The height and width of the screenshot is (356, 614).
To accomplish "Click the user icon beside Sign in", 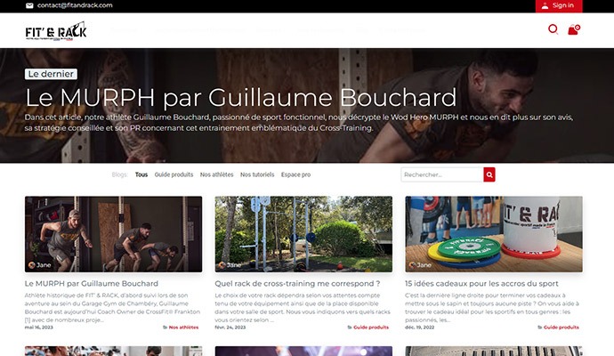I will click(545, 5).
